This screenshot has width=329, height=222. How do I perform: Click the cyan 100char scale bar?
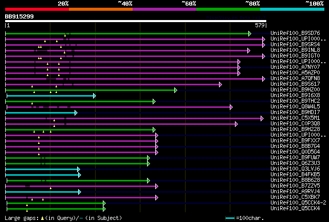click(x=230, y=218)
